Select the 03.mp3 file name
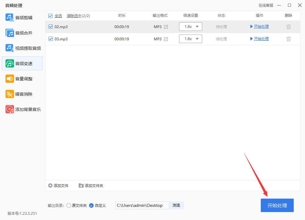This screenshot has width=305, height=220. coord(61,39)
